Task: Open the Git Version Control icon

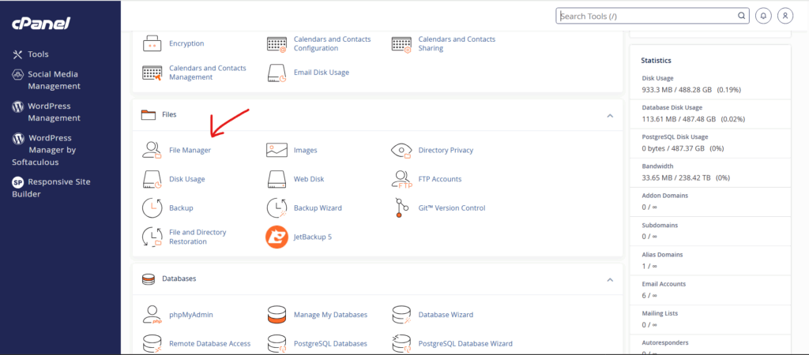Action: pyautogui.click(x=401, y=208)
